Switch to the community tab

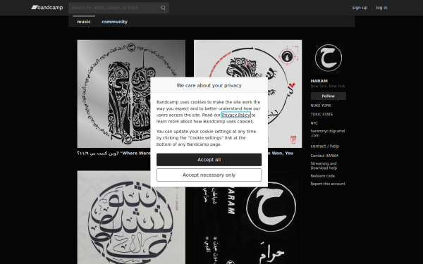coord(114,22)
